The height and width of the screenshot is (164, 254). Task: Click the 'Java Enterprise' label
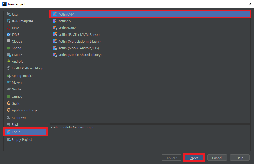(x=22, y=21)
